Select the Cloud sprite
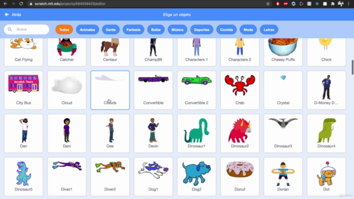Screen dimensions: 354x199 pyautogui.click(x=67, y=90)
